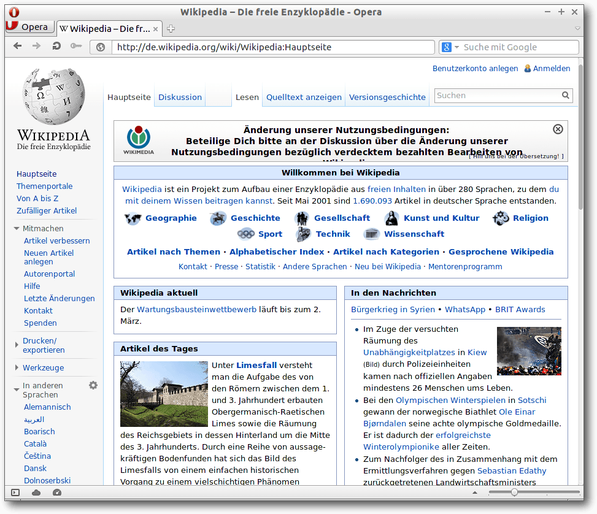This screenshot has width=597, height=514.
Task: Click the Suchen search box
Action: pyautogui.click(x=497, y=96)
